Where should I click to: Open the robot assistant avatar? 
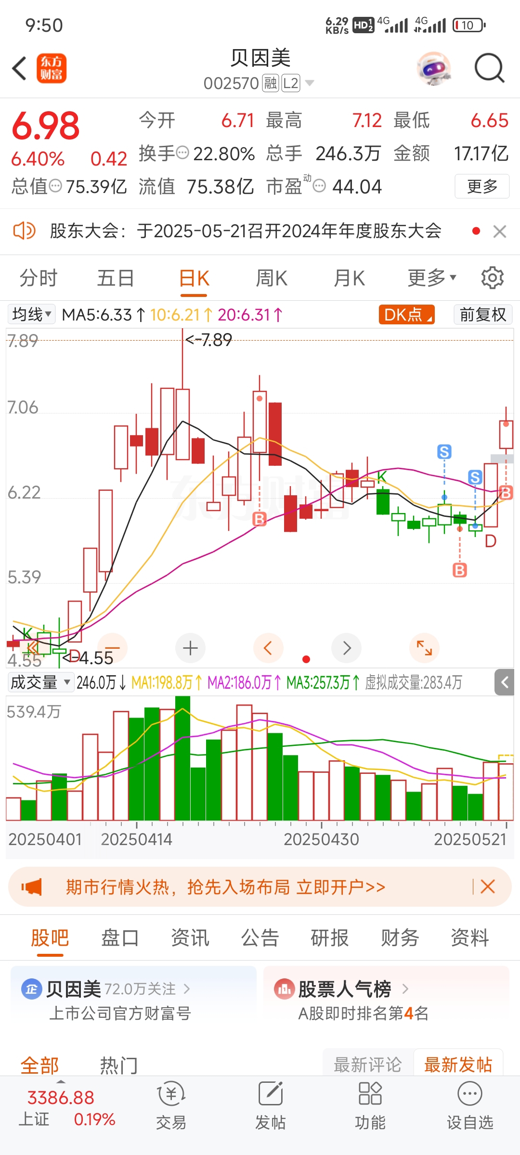click(x=434, y=68)
